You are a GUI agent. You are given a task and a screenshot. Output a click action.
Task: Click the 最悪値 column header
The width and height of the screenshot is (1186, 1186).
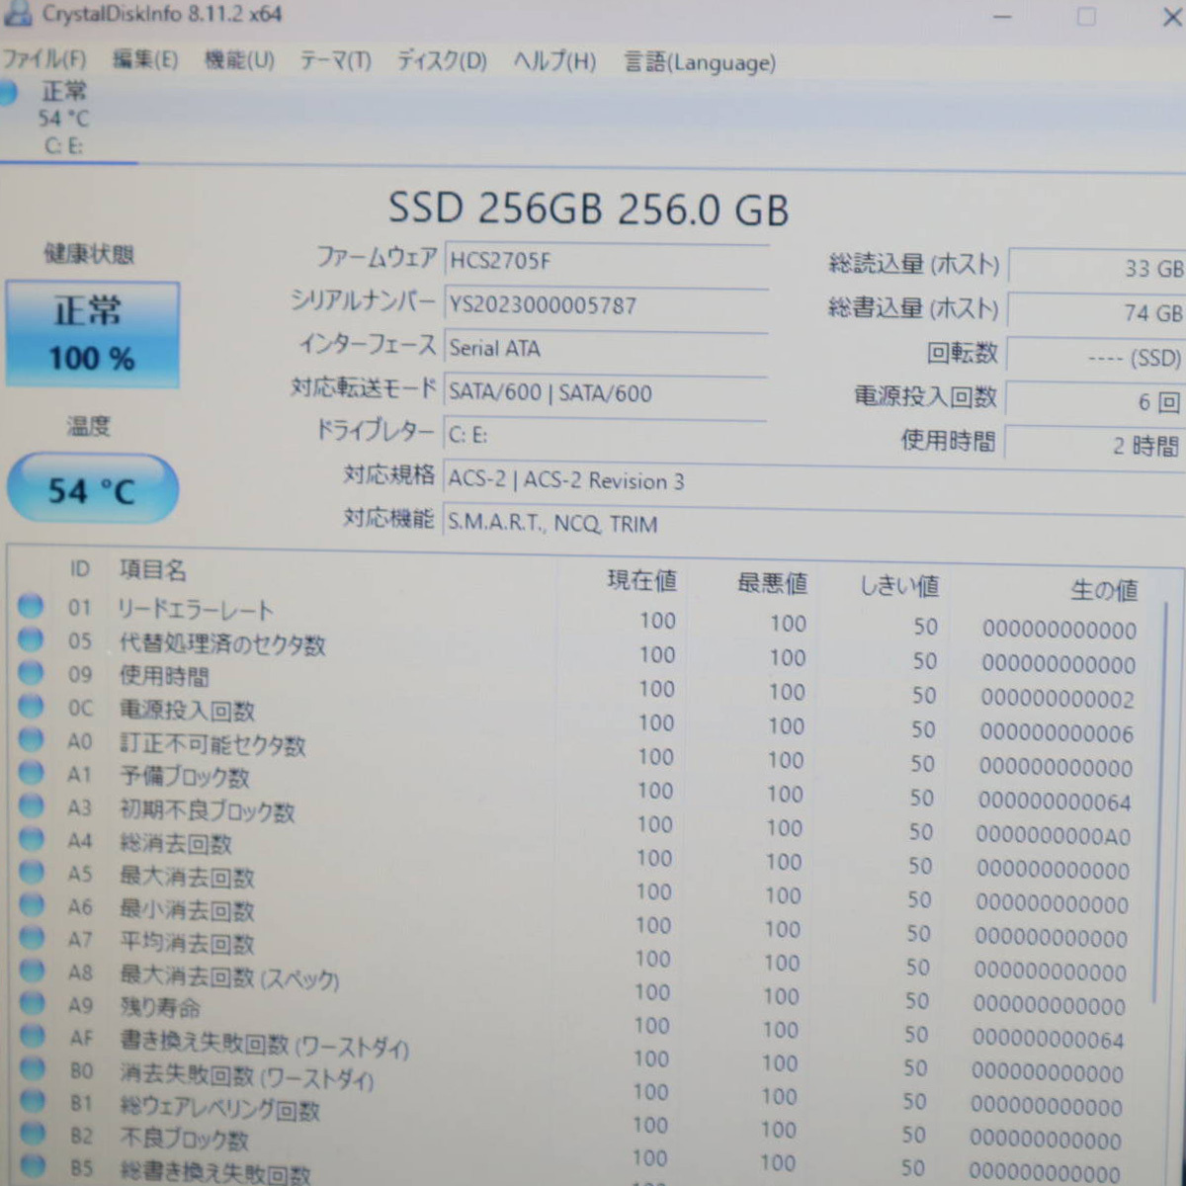tap(773, 583)
